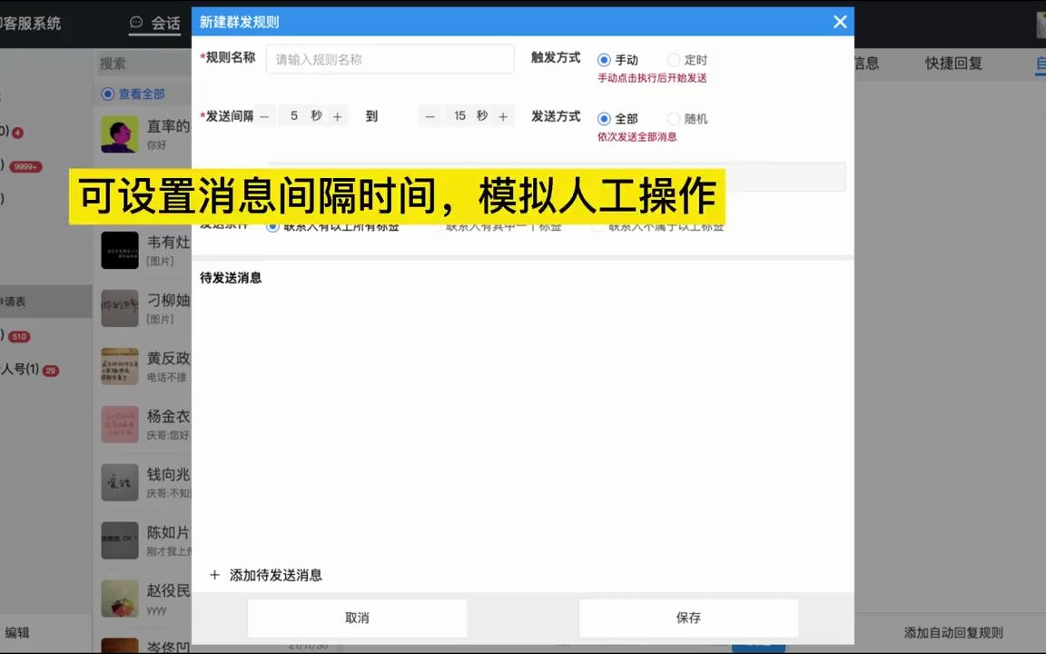
Task: Select the 定时 trigger option
Action: pyautogui.click(x=672, y=59)
